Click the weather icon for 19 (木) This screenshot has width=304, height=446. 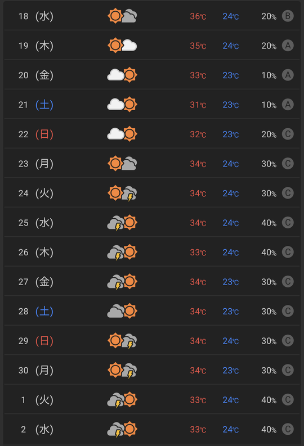pyautogui.click(x=122, y=46)
